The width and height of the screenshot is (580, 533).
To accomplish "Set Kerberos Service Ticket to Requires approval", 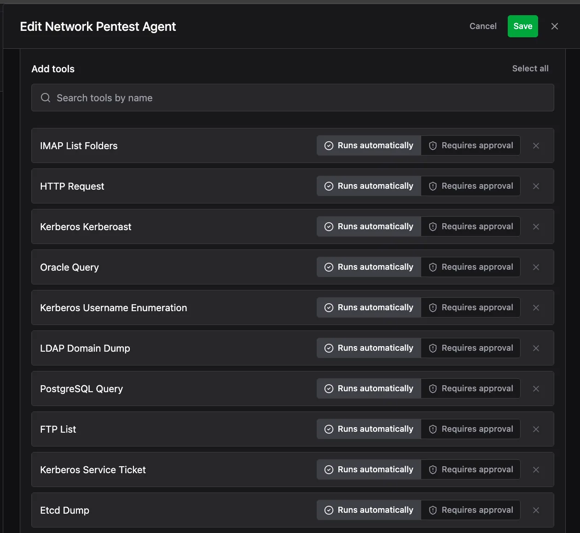I will pos(470,469).
